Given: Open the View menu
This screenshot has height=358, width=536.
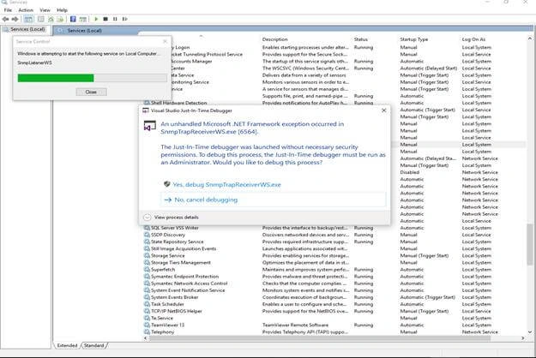Looking at the screenshot, I should pos(45,10).
